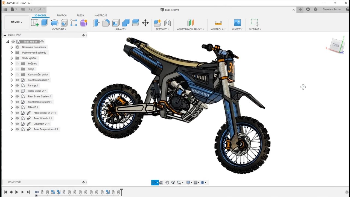Select the Extrude tool
This screenshot has width=350, height=197.
[x=45, y=23]
